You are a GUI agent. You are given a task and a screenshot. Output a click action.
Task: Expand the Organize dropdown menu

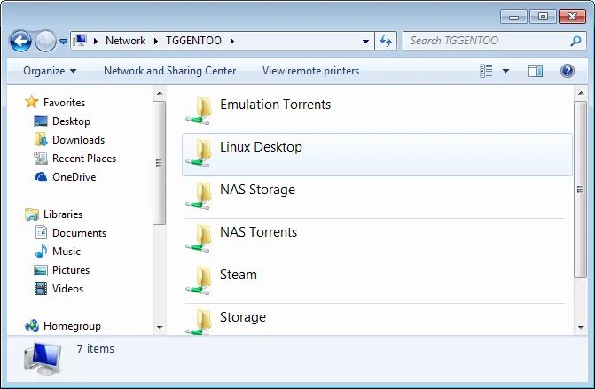click(x=50, y=71)
